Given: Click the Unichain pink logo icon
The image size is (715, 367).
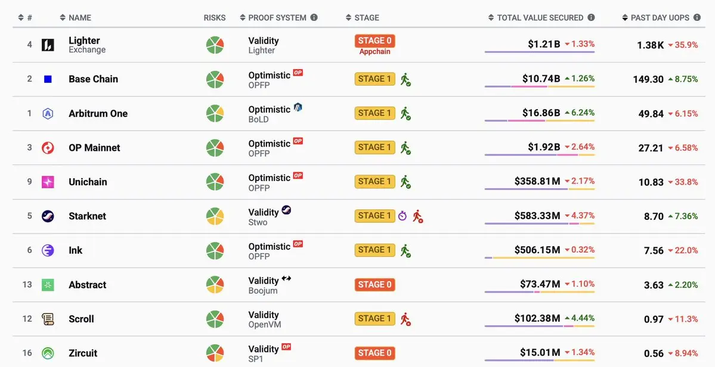Looking at the screenshot, I should 48,182.
